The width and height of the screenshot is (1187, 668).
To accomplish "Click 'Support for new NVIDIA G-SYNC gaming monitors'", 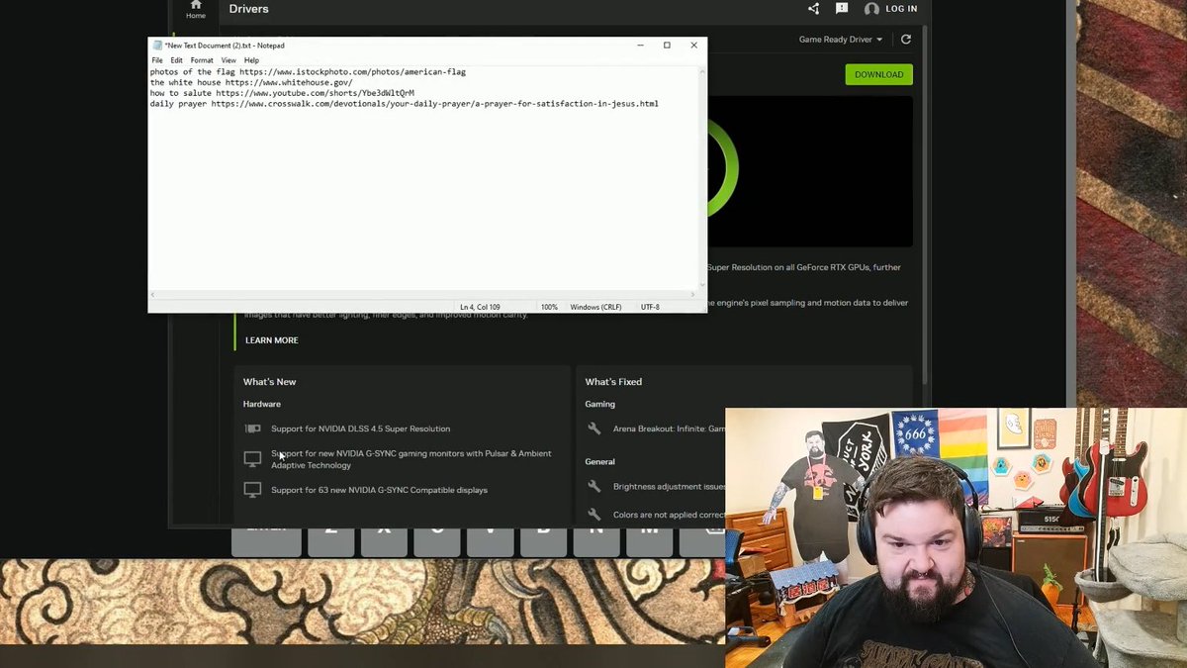I will tap(411, 459).
